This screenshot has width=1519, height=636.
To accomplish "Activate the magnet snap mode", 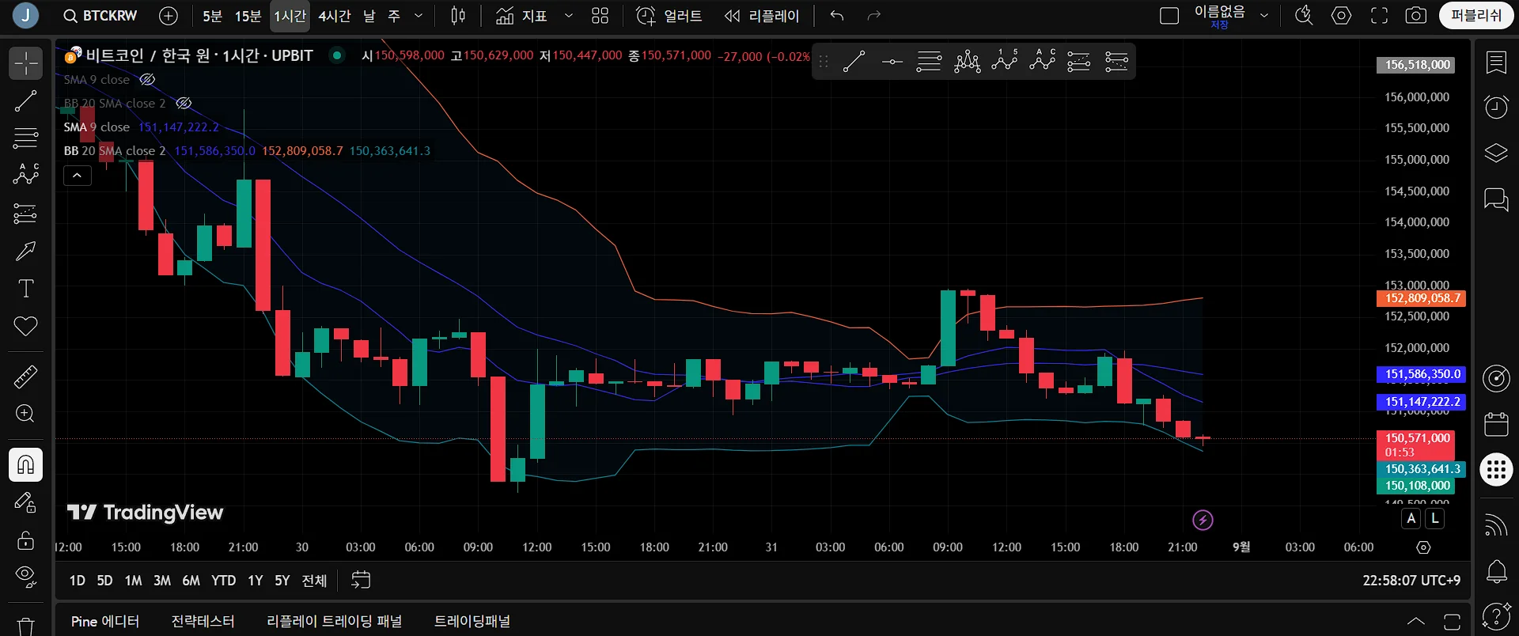I will pos(25,464).
